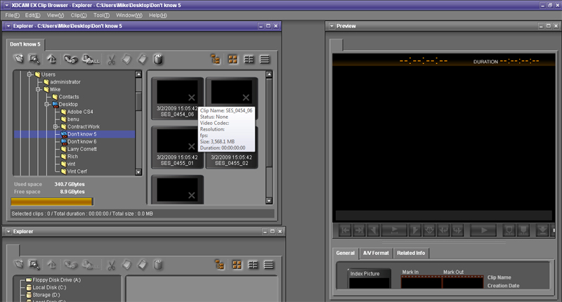Click the scissors cut icon in top Explorer

111,60
